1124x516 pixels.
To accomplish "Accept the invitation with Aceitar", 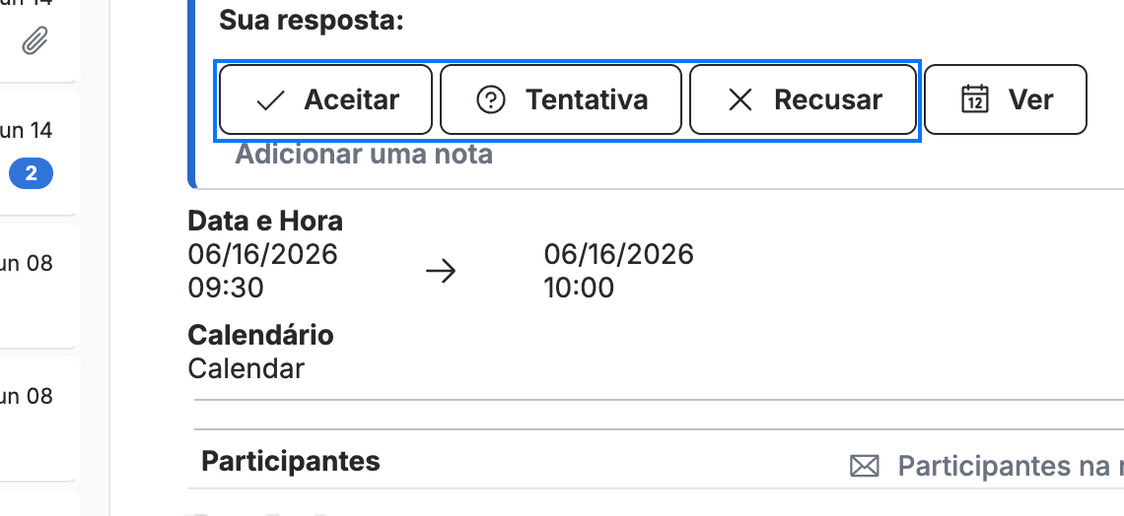I will [325, 99].
